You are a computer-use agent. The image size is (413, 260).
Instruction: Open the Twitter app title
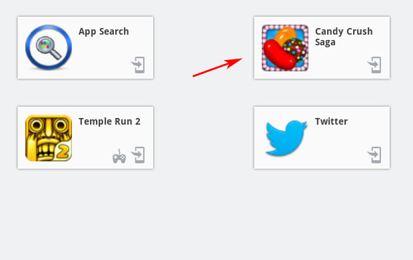pos(331,121)
